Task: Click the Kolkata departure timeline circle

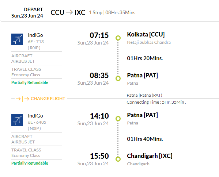Action: point(118,38)
